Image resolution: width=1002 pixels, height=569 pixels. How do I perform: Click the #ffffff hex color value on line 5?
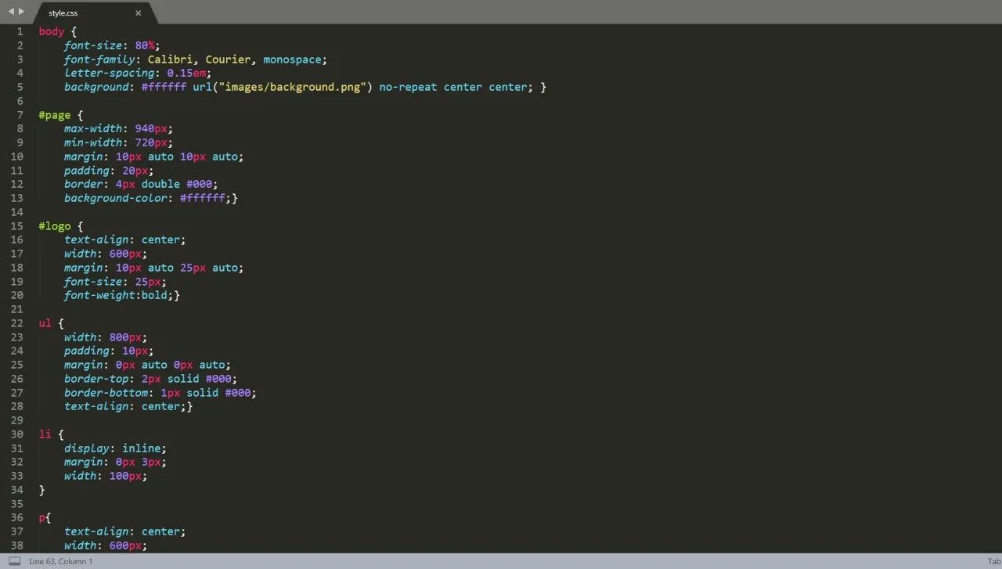(x=164, y=87)
